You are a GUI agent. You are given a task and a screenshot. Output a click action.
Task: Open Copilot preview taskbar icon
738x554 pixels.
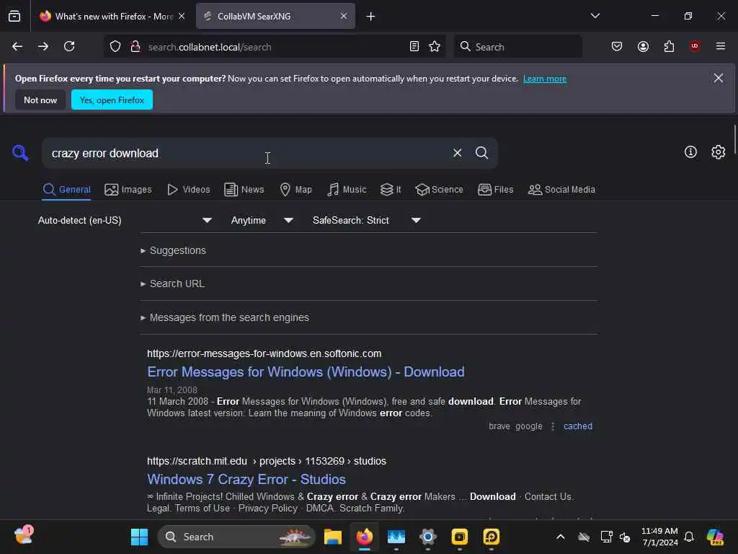[715, 537]
